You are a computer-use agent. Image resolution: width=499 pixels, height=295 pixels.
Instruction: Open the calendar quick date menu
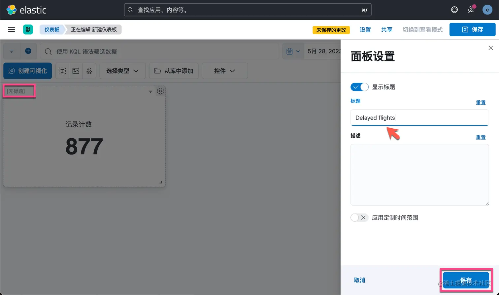pyautogui.click(x=293, y=51)
